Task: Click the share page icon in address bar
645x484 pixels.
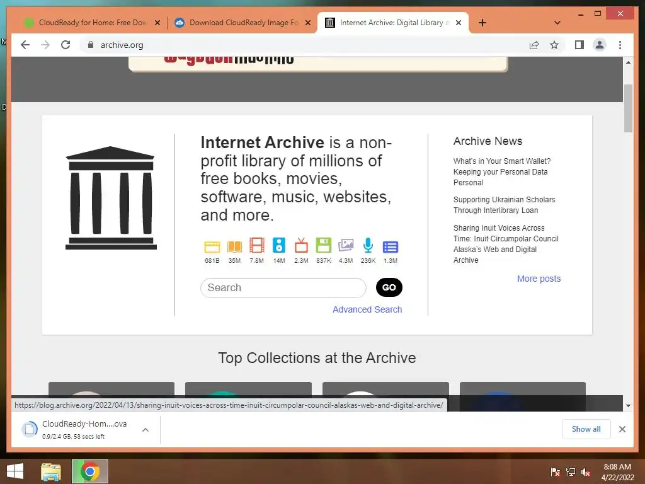Action: pos(534,45)
